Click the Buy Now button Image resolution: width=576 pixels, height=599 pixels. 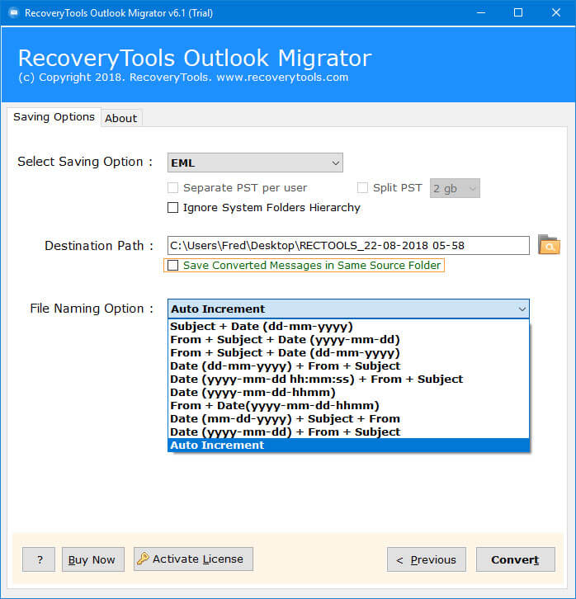pyautogui.click(x=93, y=559)
